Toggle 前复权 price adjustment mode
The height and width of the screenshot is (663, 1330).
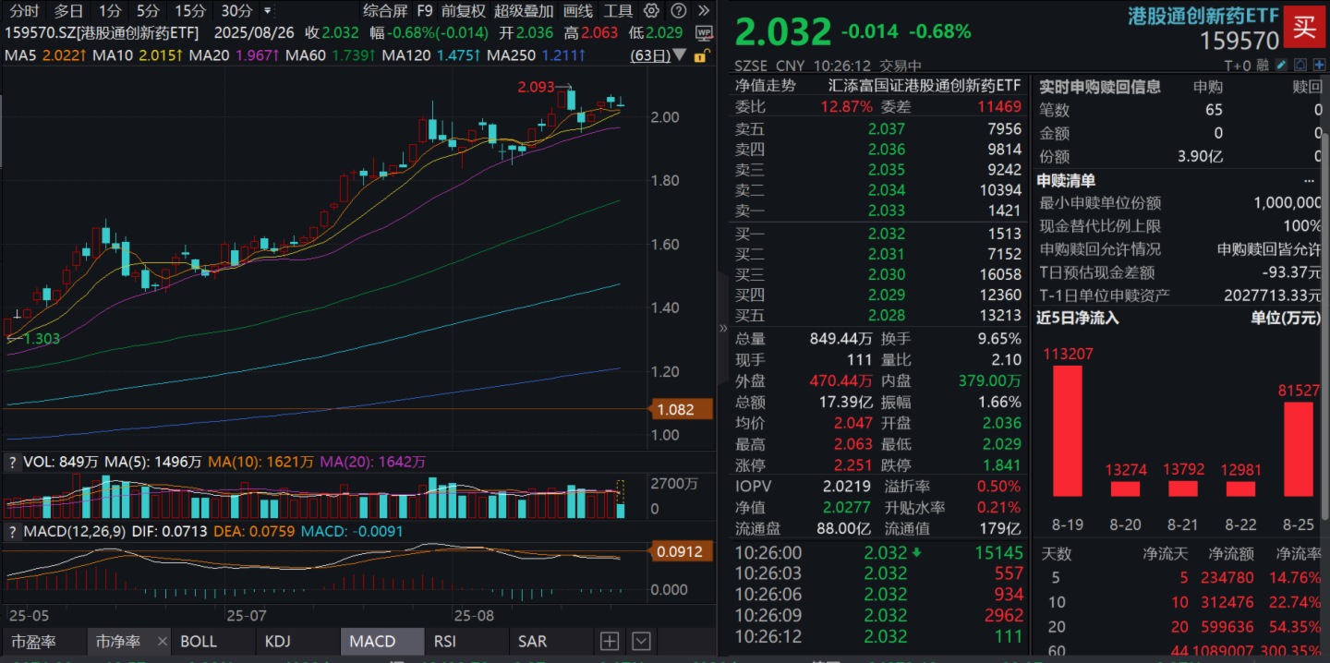[464, 11]
